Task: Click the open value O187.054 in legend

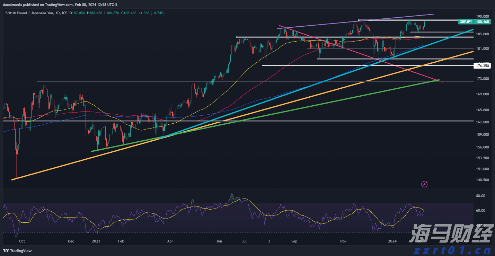Action: 78,13
